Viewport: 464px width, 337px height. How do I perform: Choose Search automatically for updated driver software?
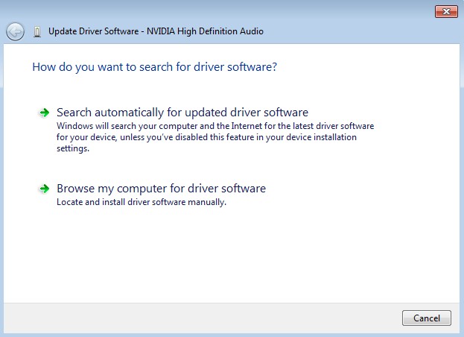coord(182,113)
